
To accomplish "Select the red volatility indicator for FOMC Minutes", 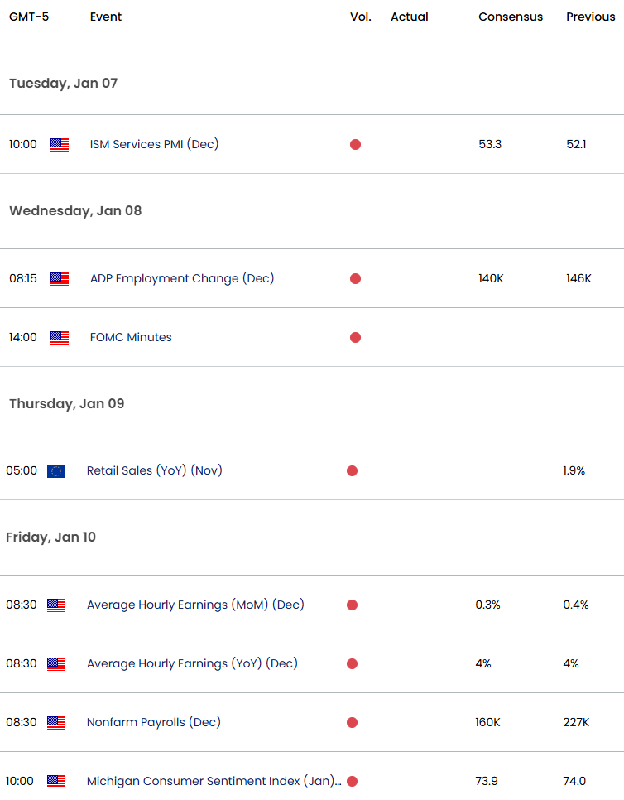I will [x=355, y=337].
